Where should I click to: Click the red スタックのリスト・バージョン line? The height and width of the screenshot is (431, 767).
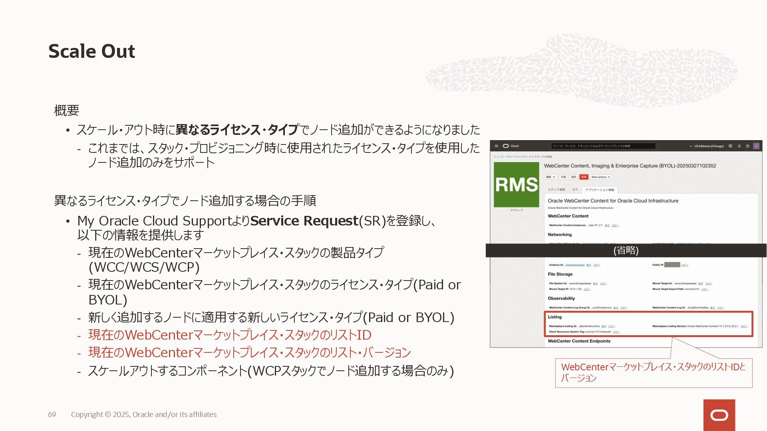coord(249,353)
